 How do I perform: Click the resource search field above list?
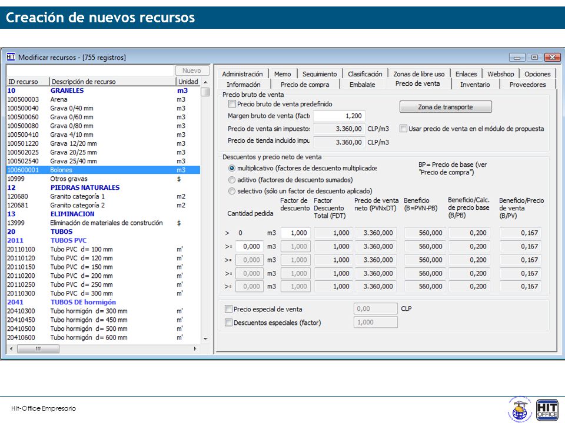click(x=91, y=70)
